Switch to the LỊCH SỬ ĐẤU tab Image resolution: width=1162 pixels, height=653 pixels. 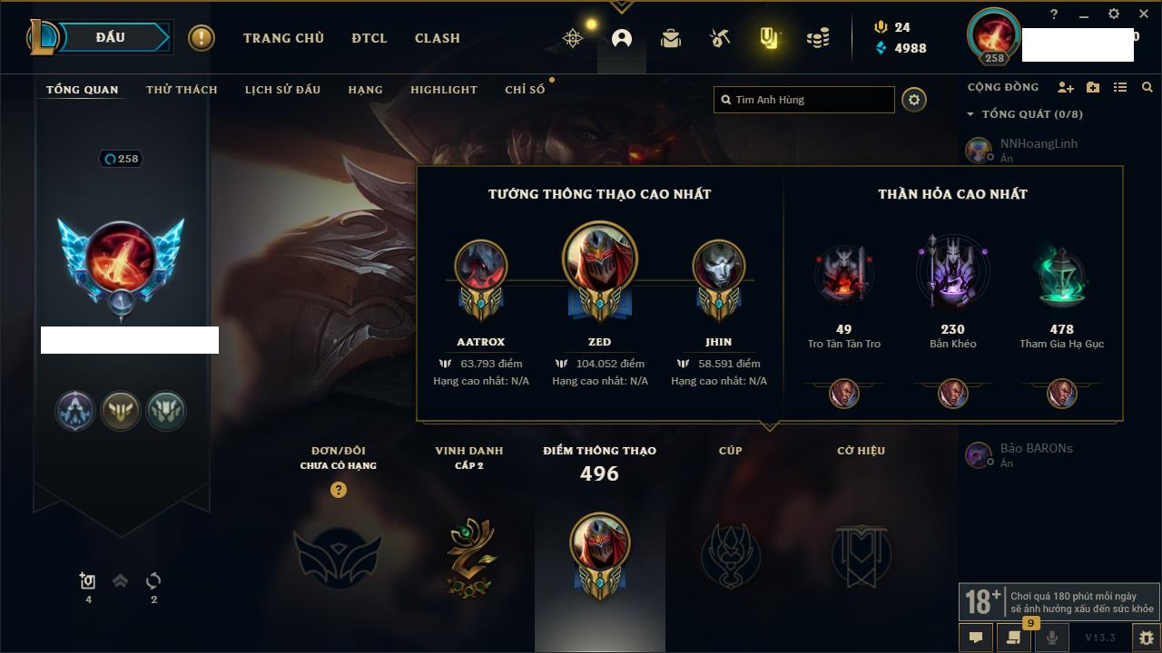click(x=282, y=90)
